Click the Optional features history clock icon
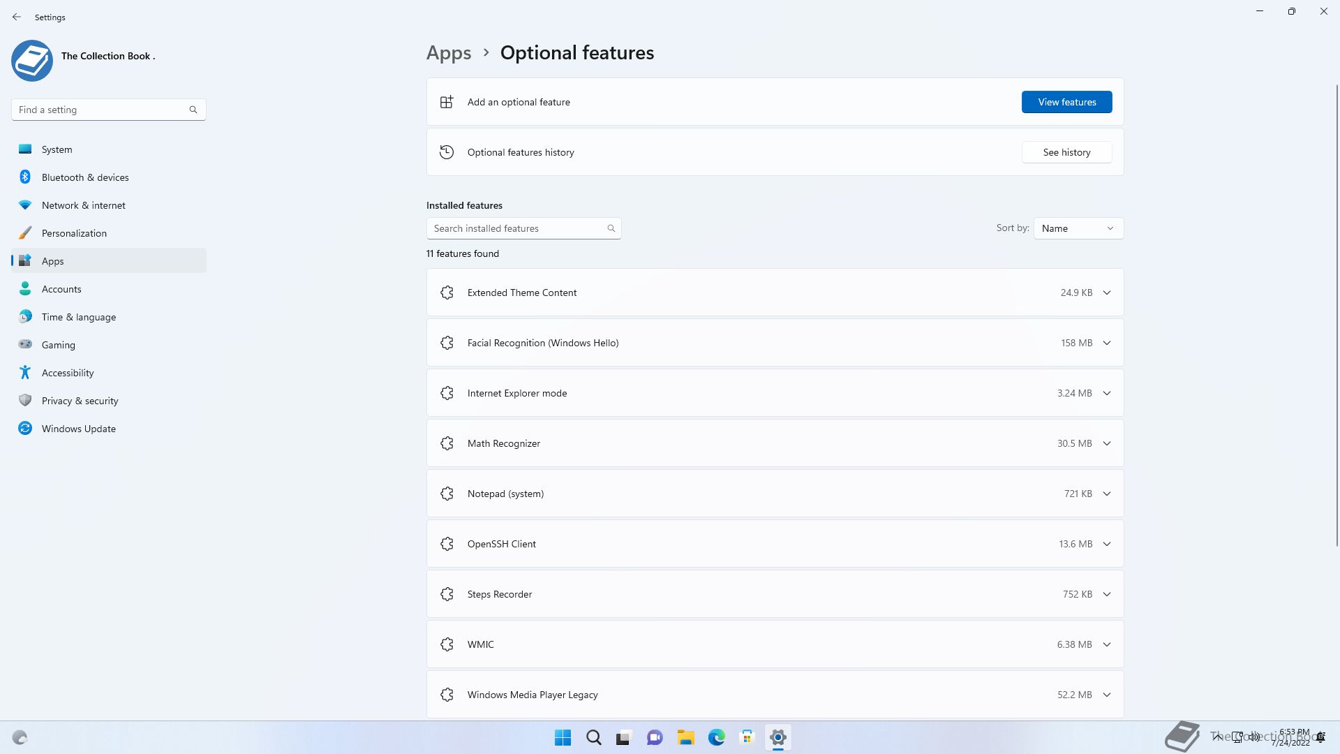 [x=447, y=152]
